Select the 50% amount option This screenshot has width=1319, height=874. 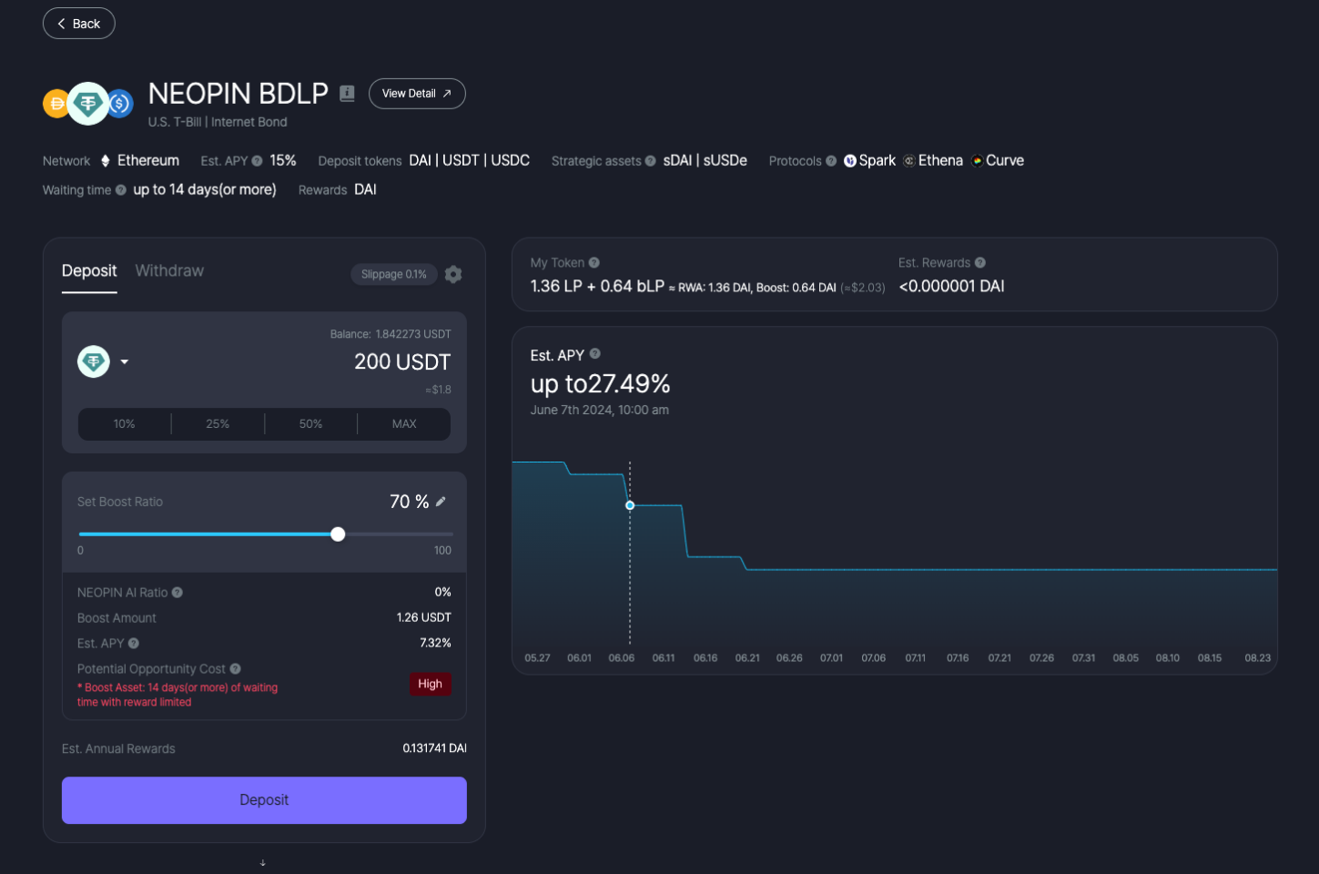pyautogui.click(x=310, y=424)
